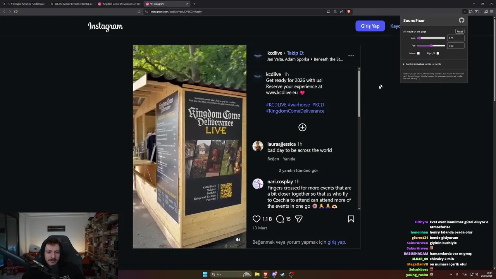Open Steam from the taskbar
The width and height of the screenshot is (496, 279).
(x=282, y=274)
